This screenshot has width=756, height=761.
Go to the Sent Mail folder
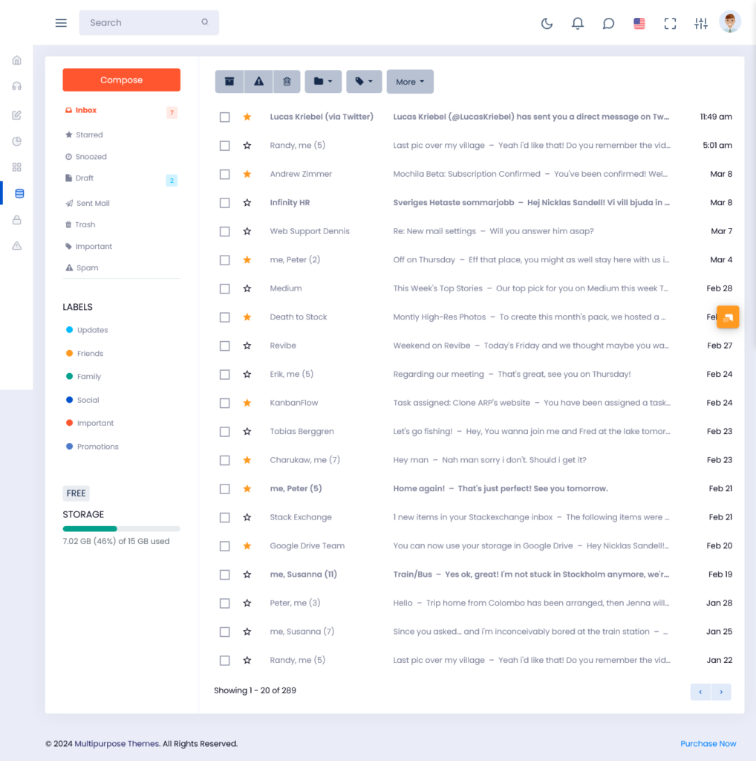[93, 202]
